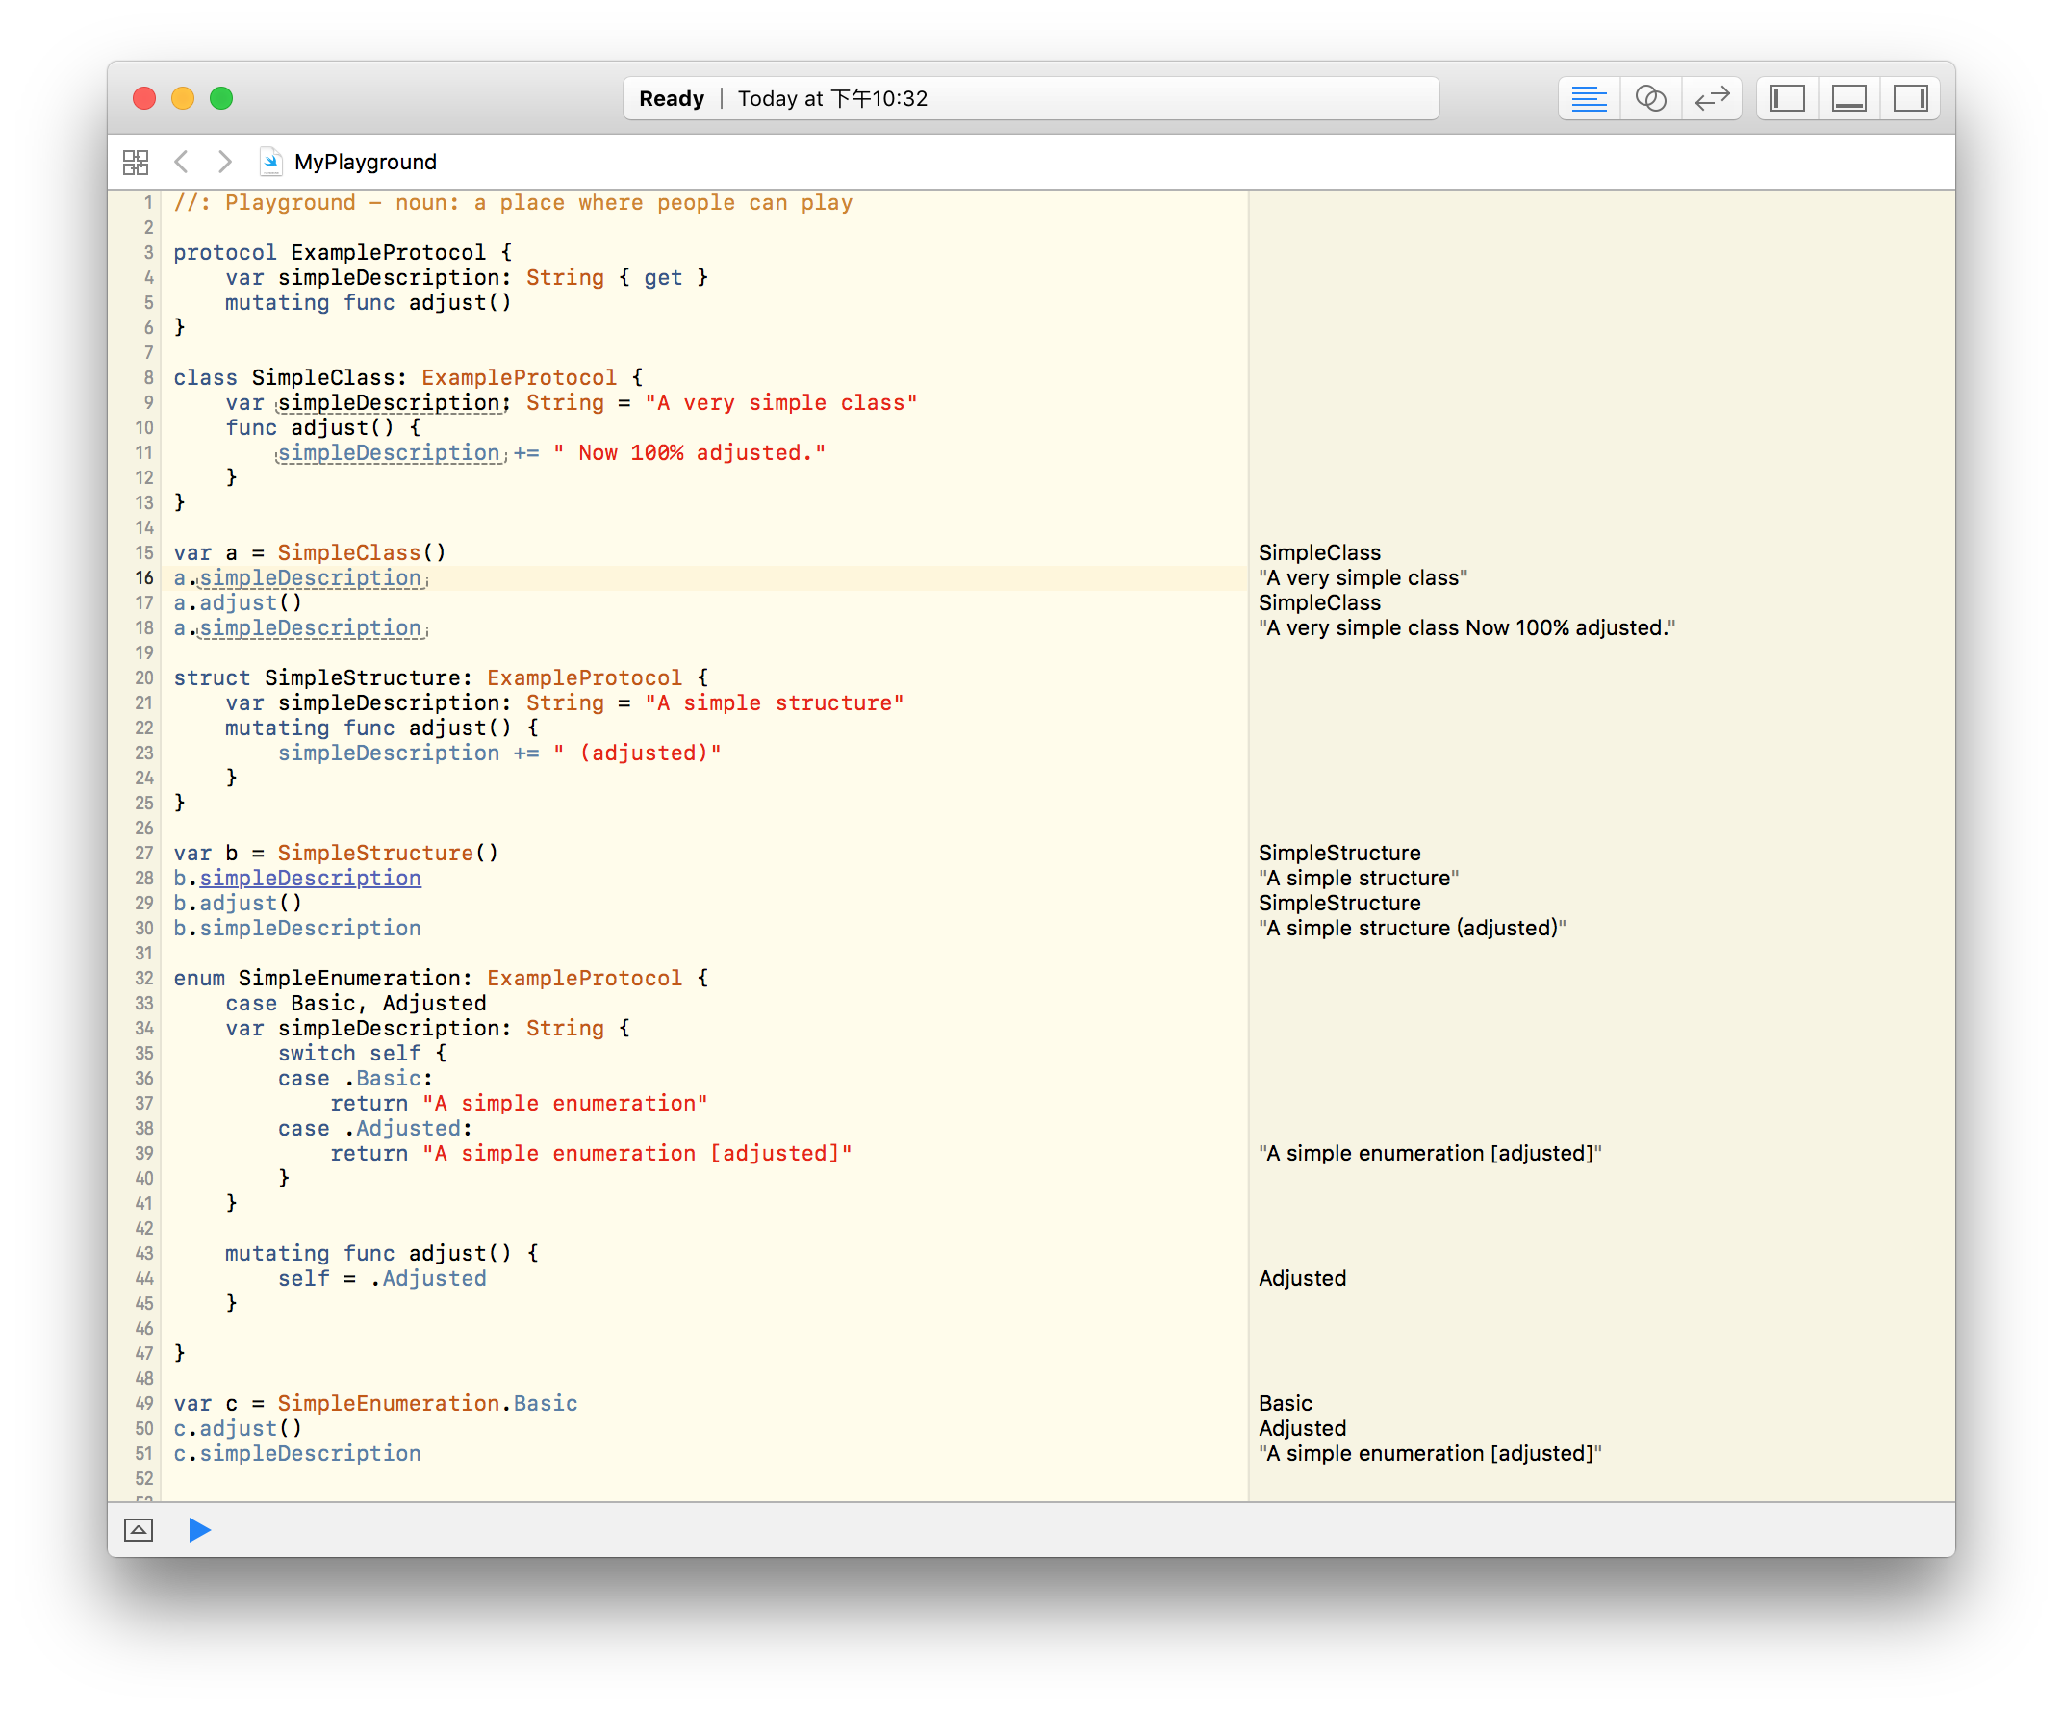2063x1711 pixels.
Task: Switch to the Assistant editor
Action: click(1650, 98)
